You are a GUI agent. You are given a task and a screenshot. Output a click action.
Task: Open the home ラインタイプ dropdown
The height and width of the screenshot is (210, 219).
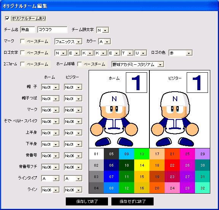click(51, 178)
